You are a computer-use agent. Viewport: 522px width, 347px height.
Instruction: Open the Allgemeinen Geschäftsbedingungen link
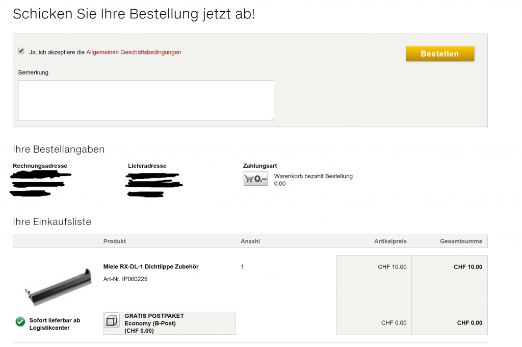pos(134,52)
